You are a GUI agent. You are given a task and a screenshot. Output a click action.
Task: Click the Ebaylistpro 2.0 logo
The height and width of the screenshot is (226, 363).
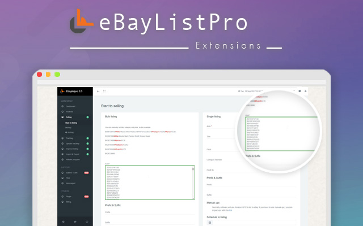tap(71, 92)
